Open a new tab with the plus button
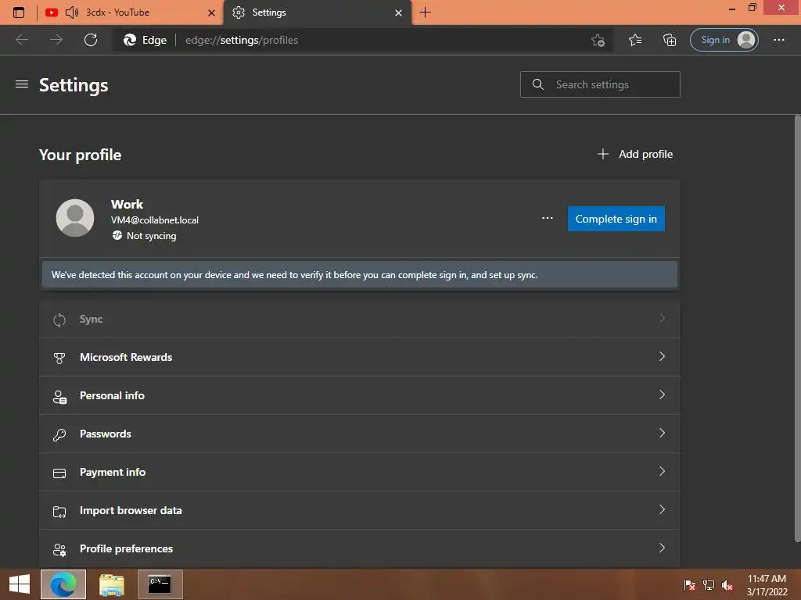Image resolution: width=801 pixels, height=600 pixels. coord(425,12)
